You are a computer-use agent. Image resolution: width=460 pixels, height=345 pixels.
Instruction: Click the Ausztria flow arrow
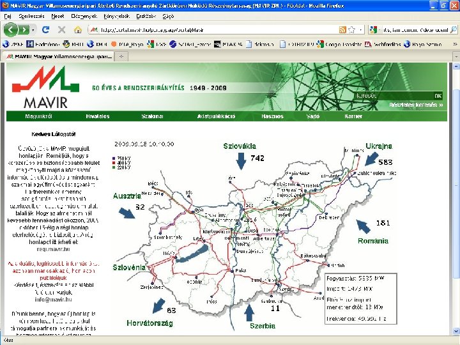[x=127, y=213]
